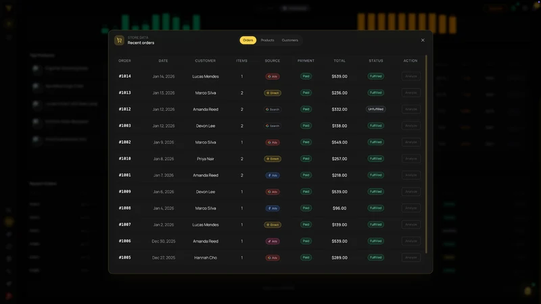Viewport: 541px width, 304px height.
Task: Close the Recent orders dialog
Action: pyautogui.click(x=423, y=41)
